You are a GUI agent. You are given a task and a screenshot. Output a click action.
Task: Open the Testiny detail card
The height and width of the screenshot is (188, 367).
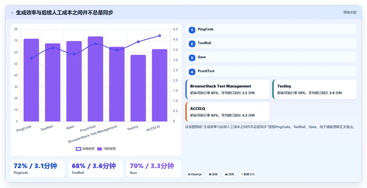tap(315, 89)
